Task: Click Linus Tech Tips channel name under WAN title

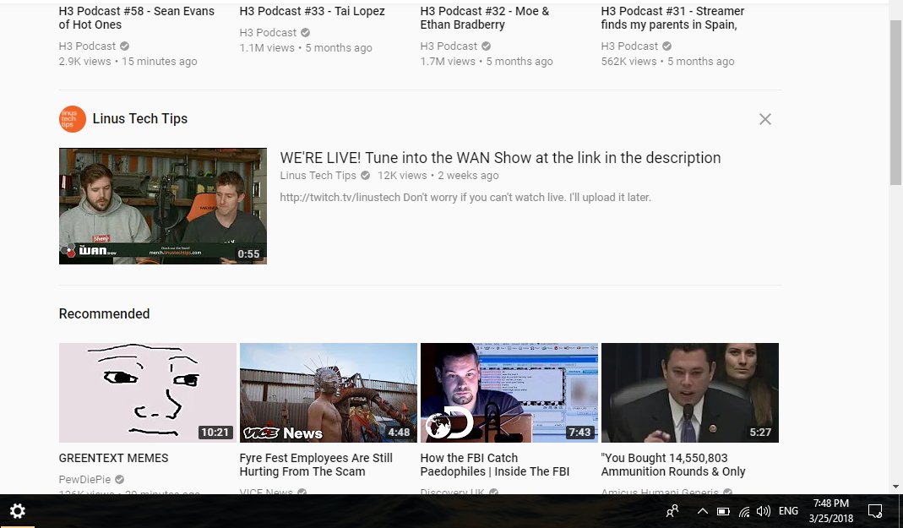Action: point(318,176)
